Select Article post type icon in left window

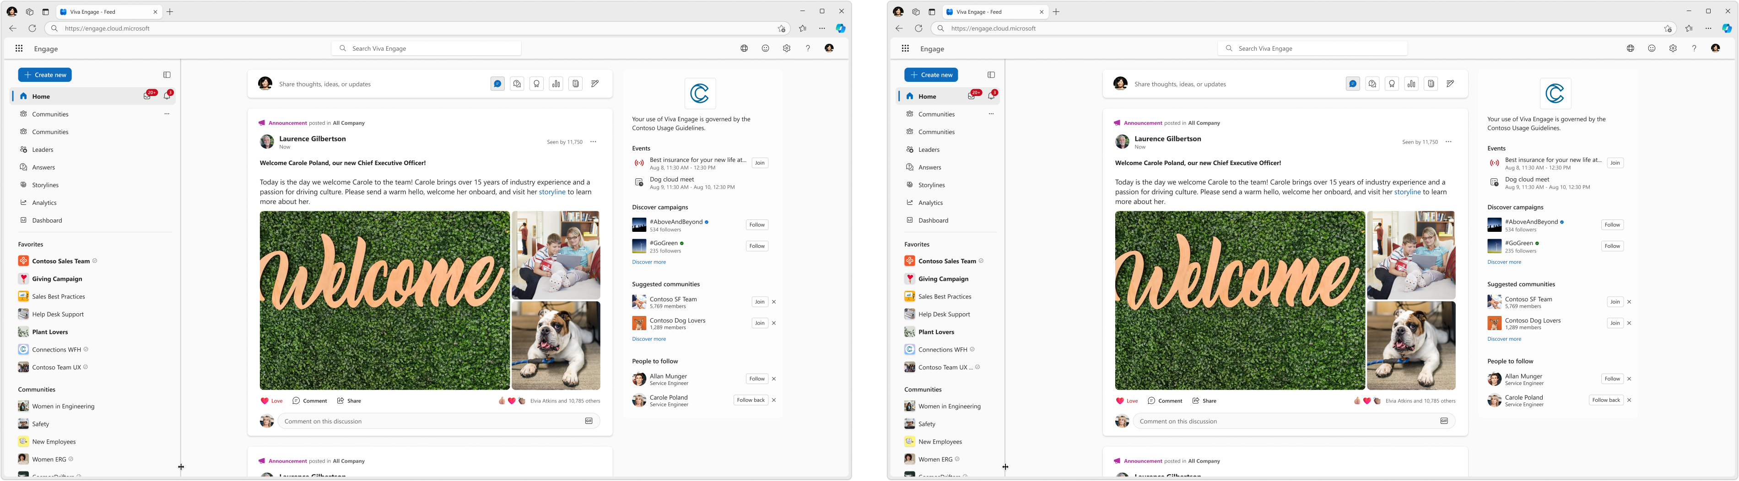coord(576,84)
